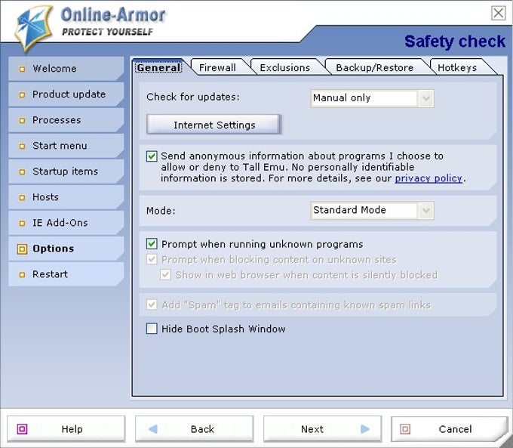Switch to the Hotkeys tab
This screenshot has height=448, width=513.
coord(457,67)
